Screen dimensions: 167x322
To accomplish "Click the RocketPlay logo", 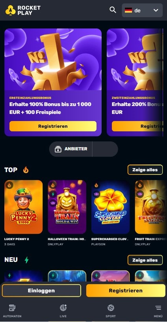I will click(23, 10).
